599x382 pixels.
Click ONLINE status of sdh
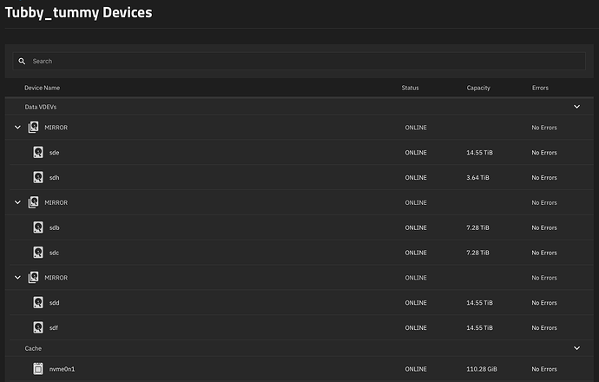416,178
